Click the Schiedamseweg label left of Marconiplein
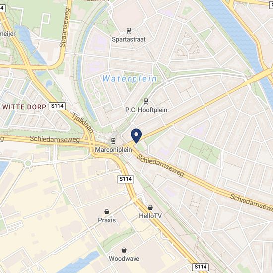Viewport: 273px width, 273px height. 55,139
